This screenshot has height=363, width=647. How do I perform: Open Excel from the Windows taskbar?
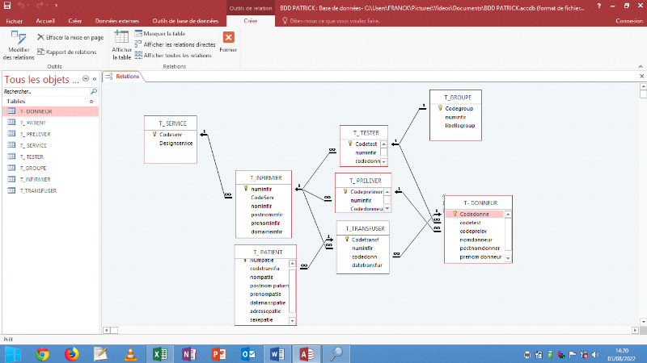click(x=159, y=353)
